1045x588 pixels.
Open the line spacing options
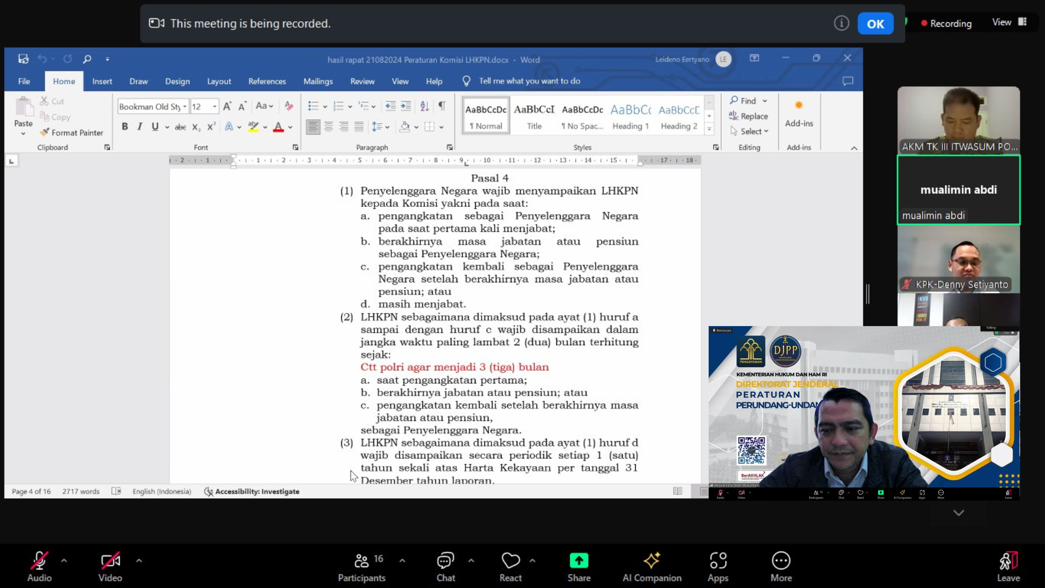point(380,127)
